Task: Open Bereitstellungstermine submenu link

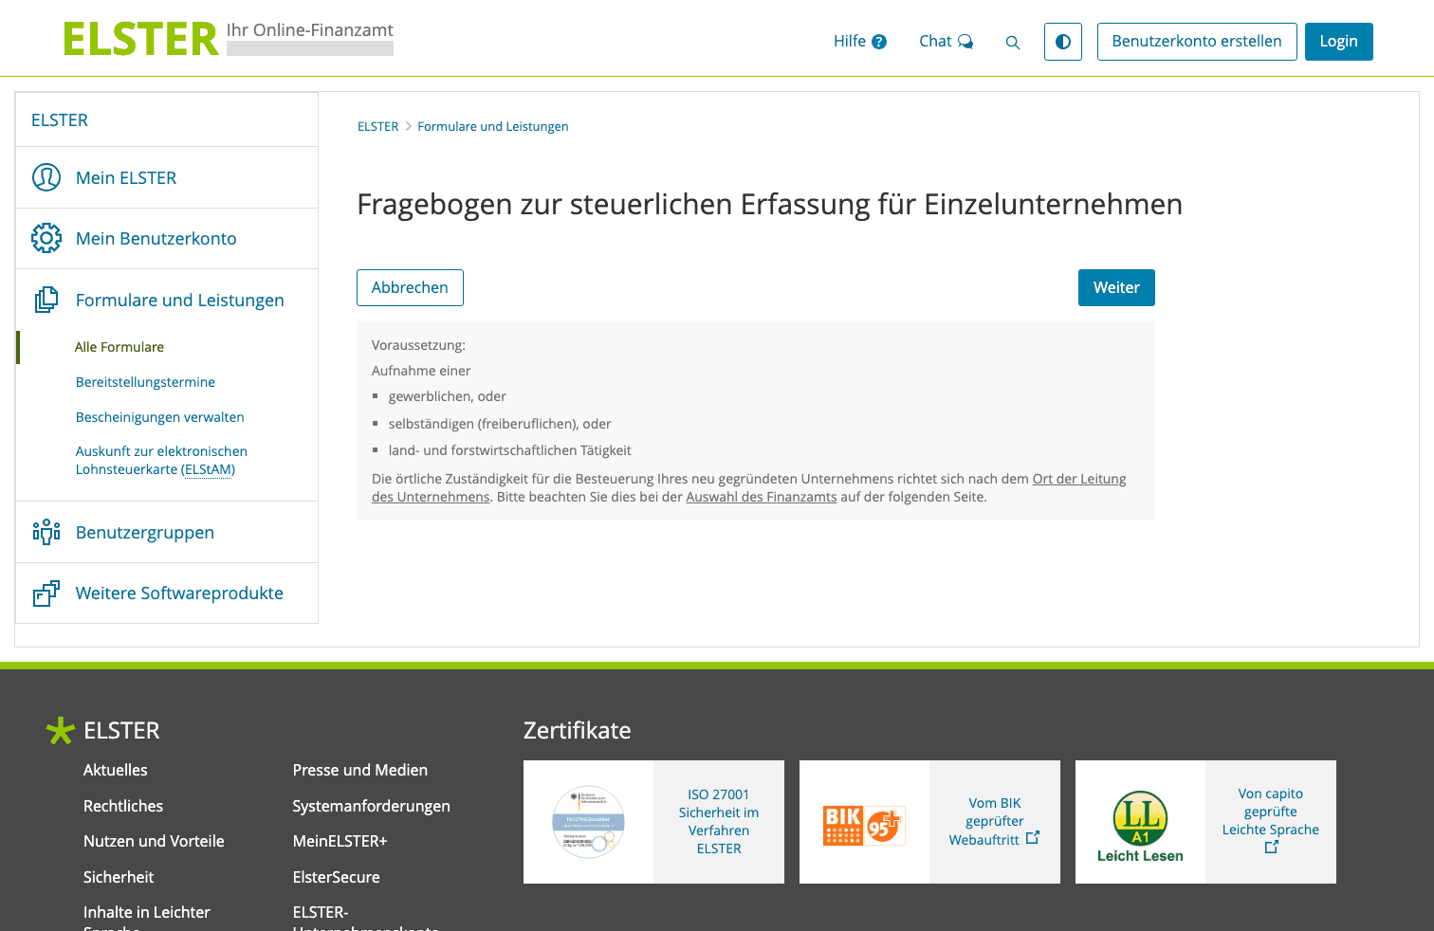Action: (145, 382)
